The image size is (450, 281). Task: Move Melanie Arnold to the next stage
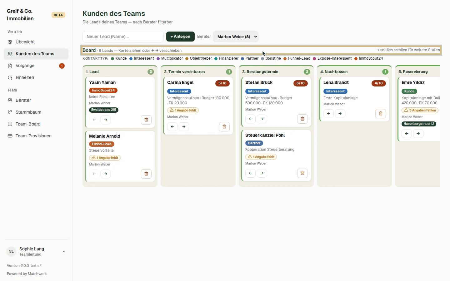106,174
